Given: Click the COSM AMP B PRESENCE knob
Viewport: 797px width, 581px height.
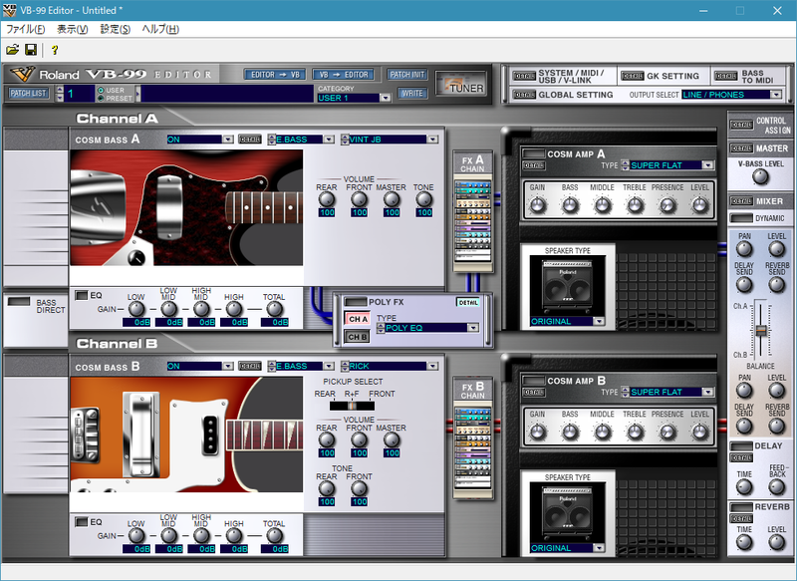Looking at the screenshot, I should click(x=667, y=433).
